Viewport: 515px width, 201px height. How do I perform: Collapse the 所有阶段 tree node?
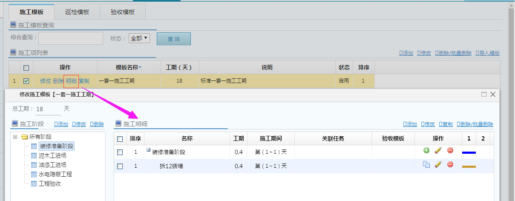15,137
